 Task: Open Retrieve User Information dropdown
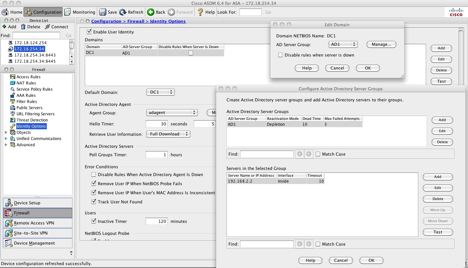coord(168,134)
